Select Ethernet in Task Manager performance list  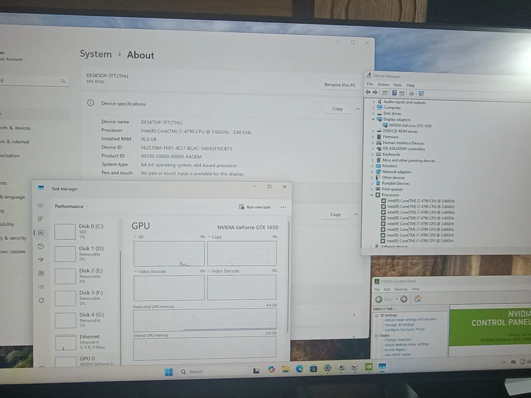pyautogui.click(x=86, y=342)
